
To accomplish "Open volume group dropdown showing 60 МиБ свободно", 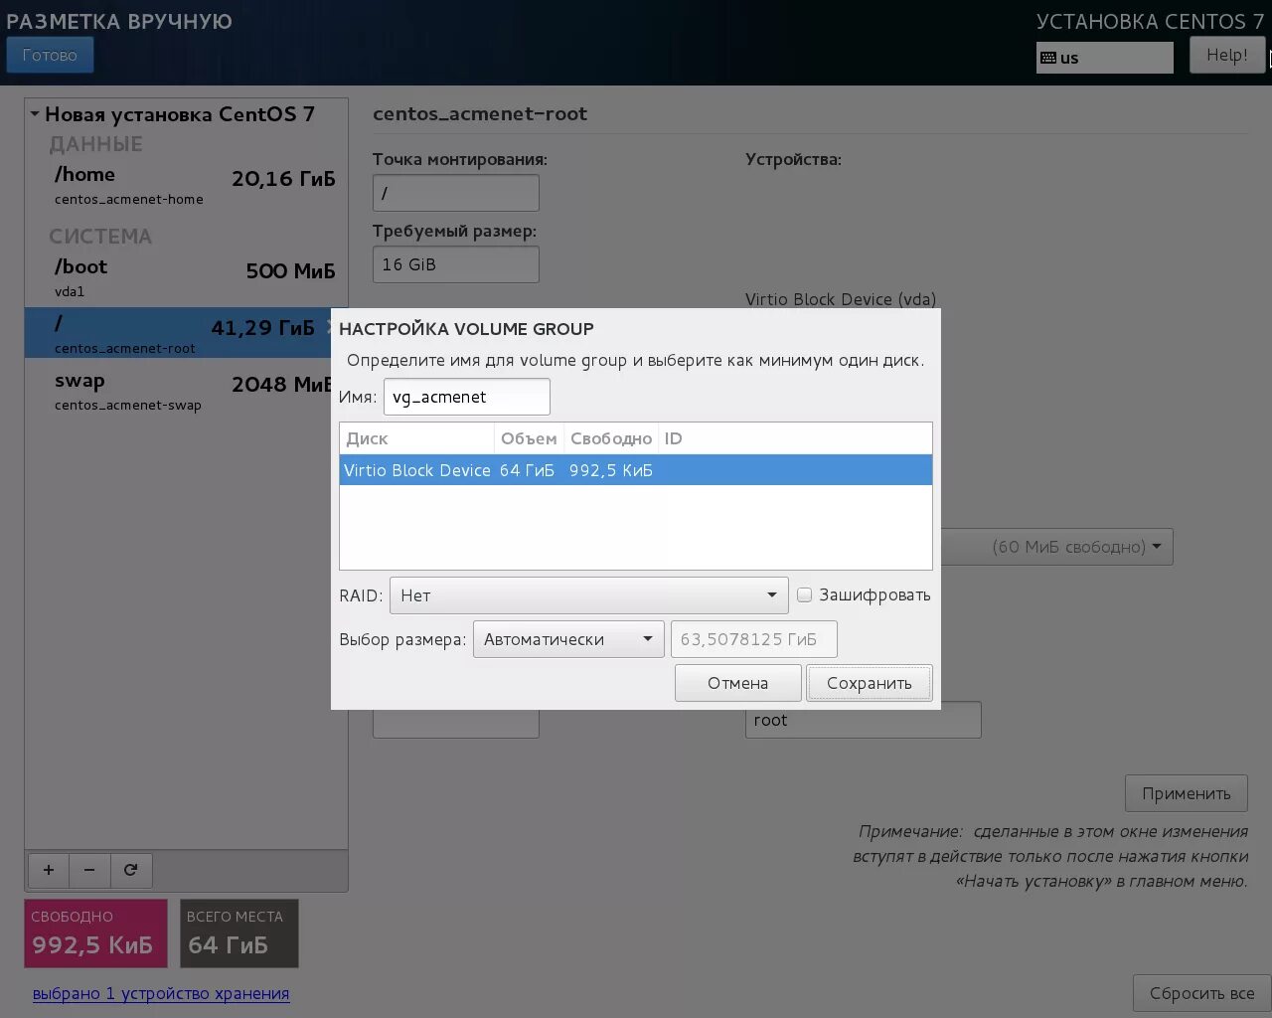I will coord(1057,547).
